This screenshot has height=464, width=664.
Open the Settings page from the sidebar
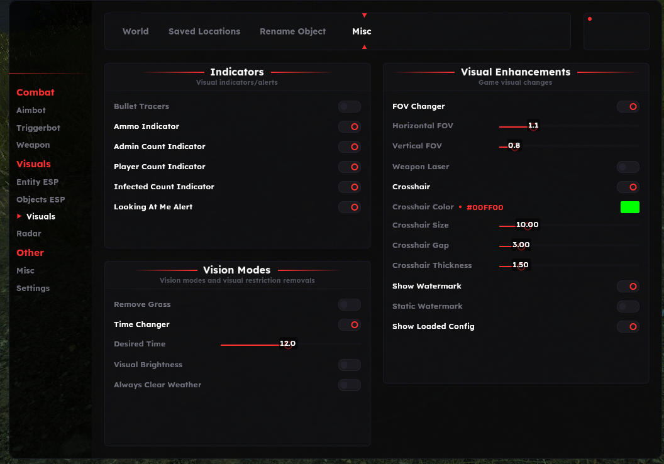coord(33,288)
